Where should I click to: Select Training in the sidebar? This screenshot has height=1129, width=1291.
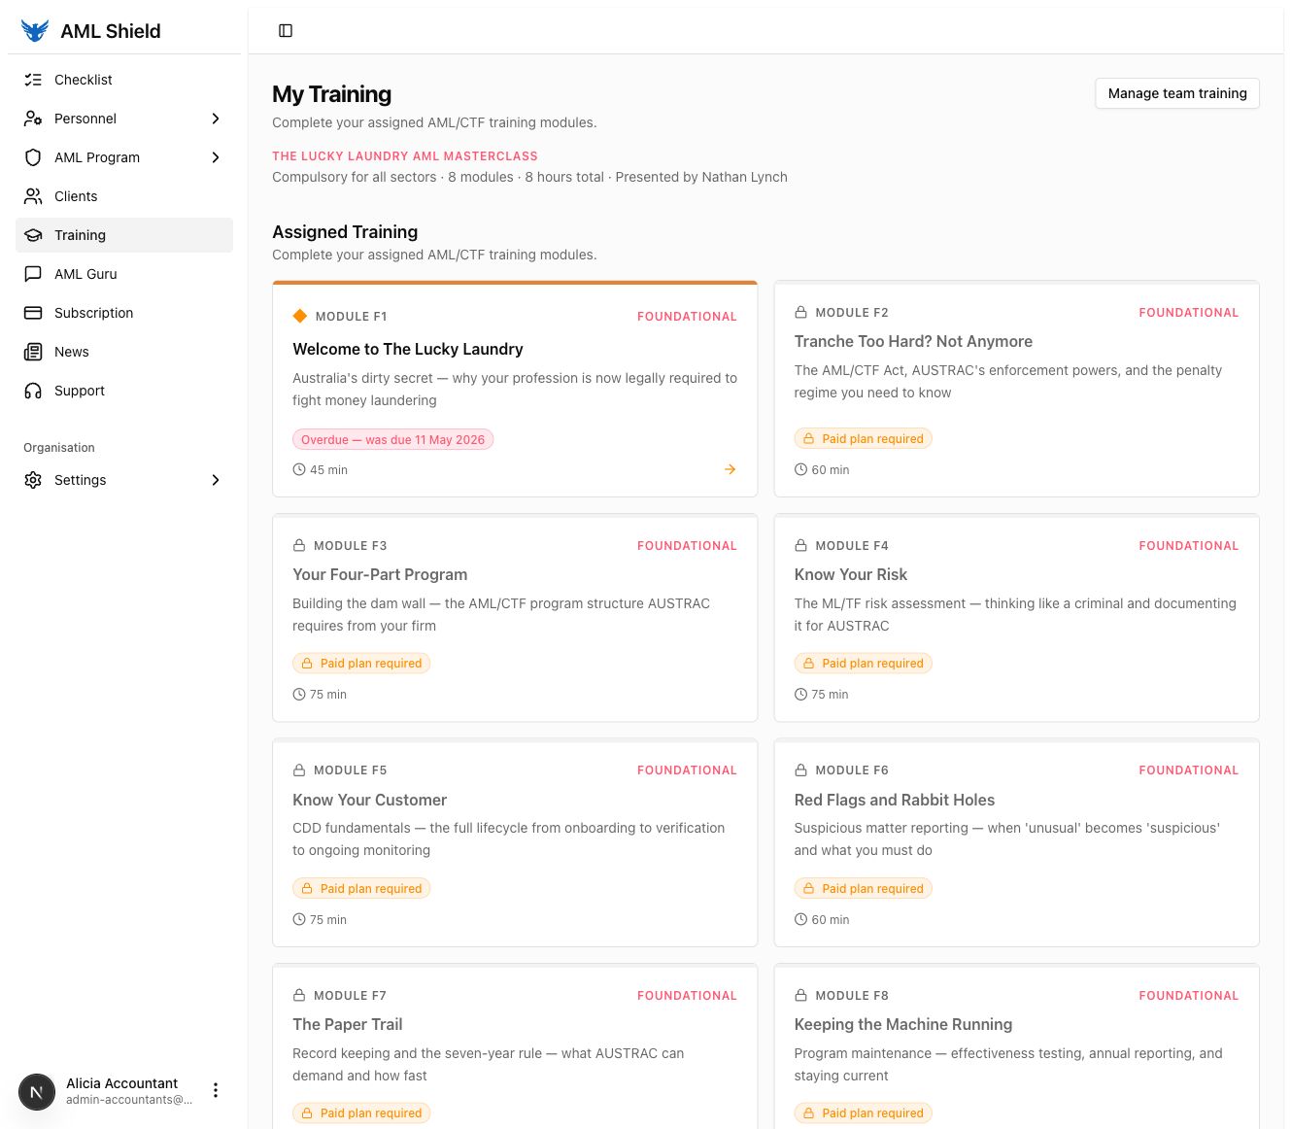(x=124, y=235)
